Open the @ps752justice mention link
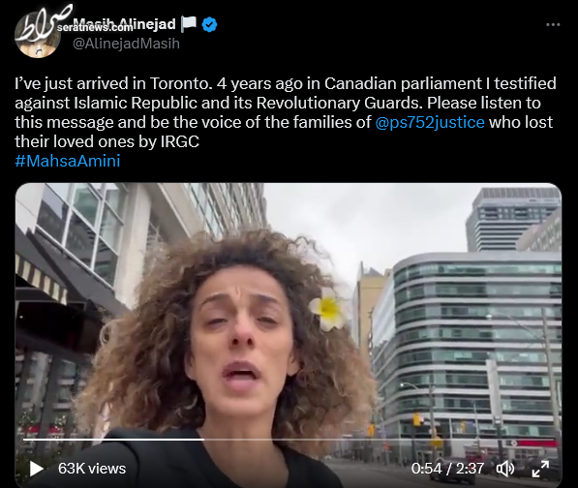The width and height of the screenshot is (578, 488). point(430,122)
